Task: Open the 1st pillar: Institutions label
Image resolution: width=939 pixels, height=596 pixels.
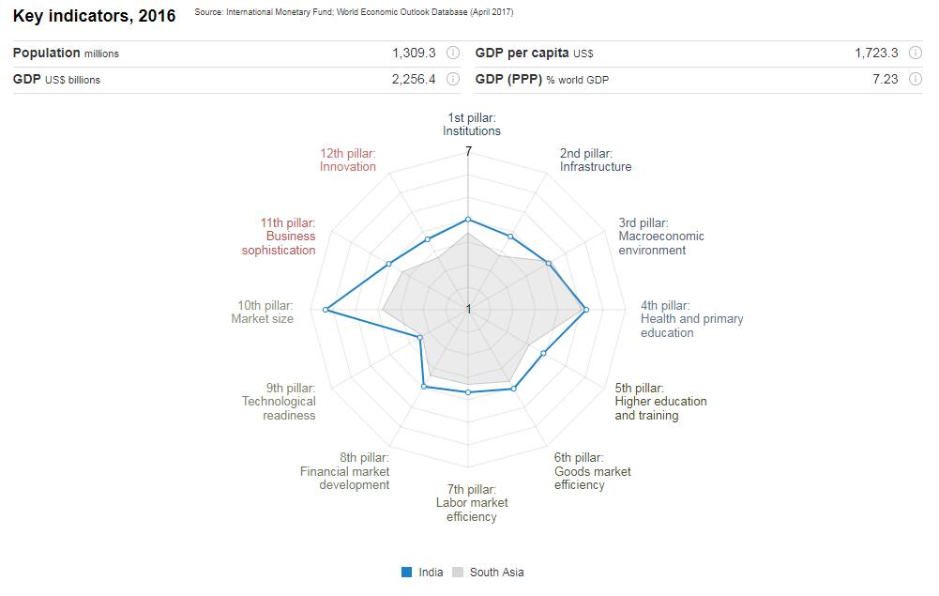Action: pos(472,125)
